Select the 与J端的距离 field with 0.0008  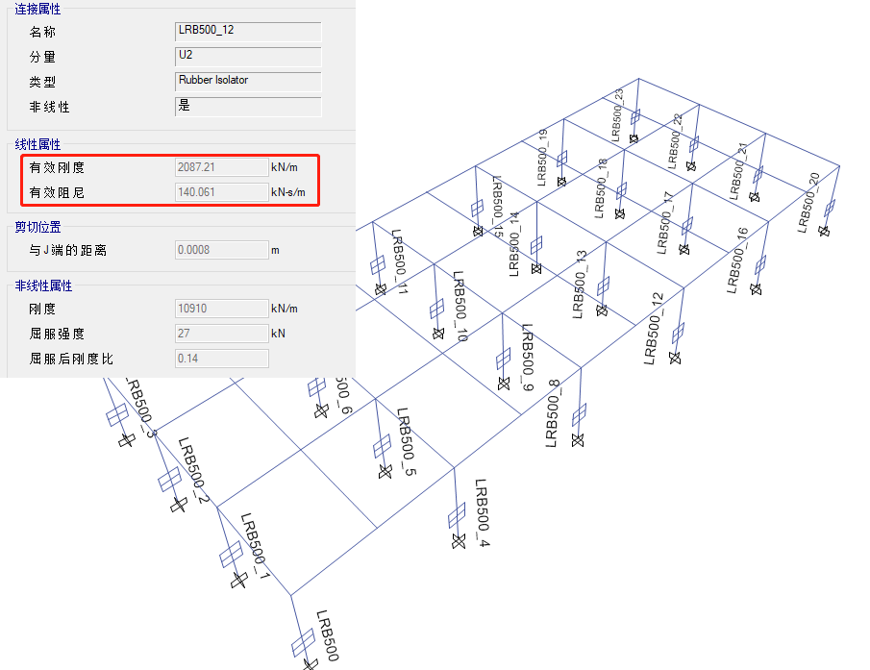tap(221, 250)
